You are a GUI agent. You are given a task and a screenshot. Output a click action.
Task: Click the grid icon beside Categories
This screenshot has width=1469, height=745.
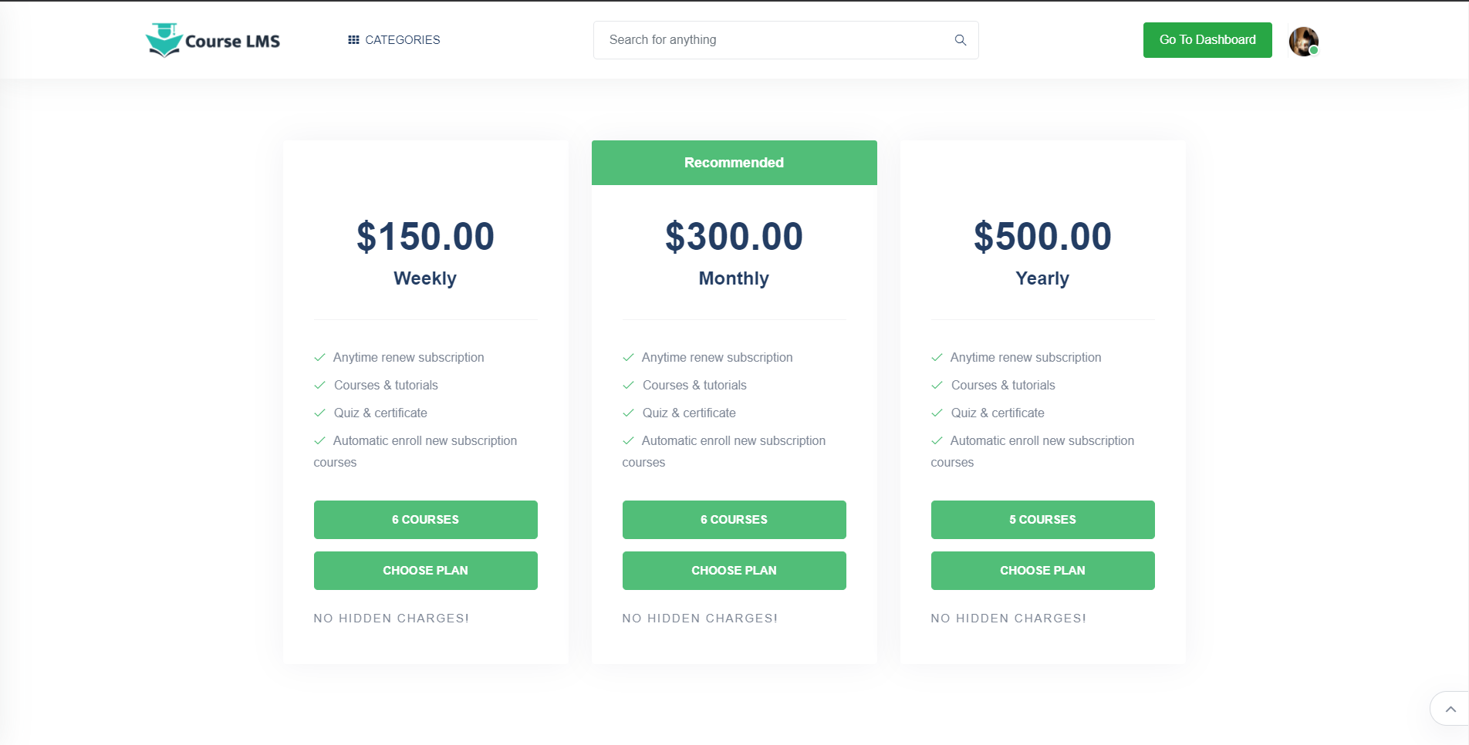pos(354,39)
